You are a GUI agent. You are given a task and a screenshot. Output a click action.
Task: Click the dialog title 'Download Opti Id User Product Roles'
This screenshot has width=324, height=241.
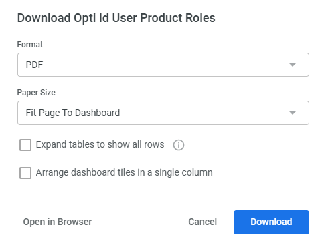(x=116, y=18)
